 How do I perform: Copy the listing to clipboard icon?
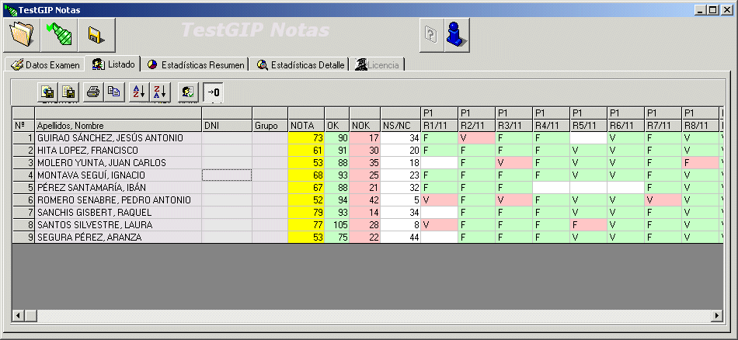click(x=114, y=92)
